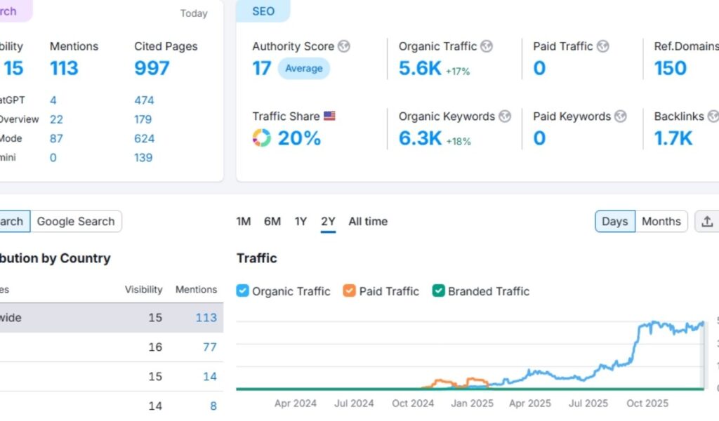The height and width of the screenshot is (421, 719).
Task: Switch to Google Search tab
Action: (x=76, y=222)
